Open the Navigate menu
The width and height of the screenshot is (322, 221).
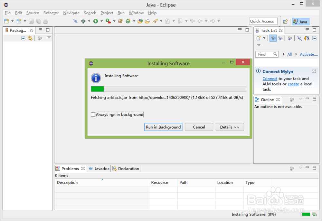tap(71, 13)
